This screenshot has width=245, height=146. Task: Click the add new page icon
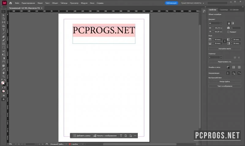point(235,57)
